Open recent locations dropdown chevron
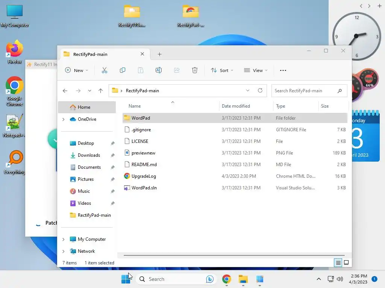Screen dimensions: 385x288 coord(89,91)
